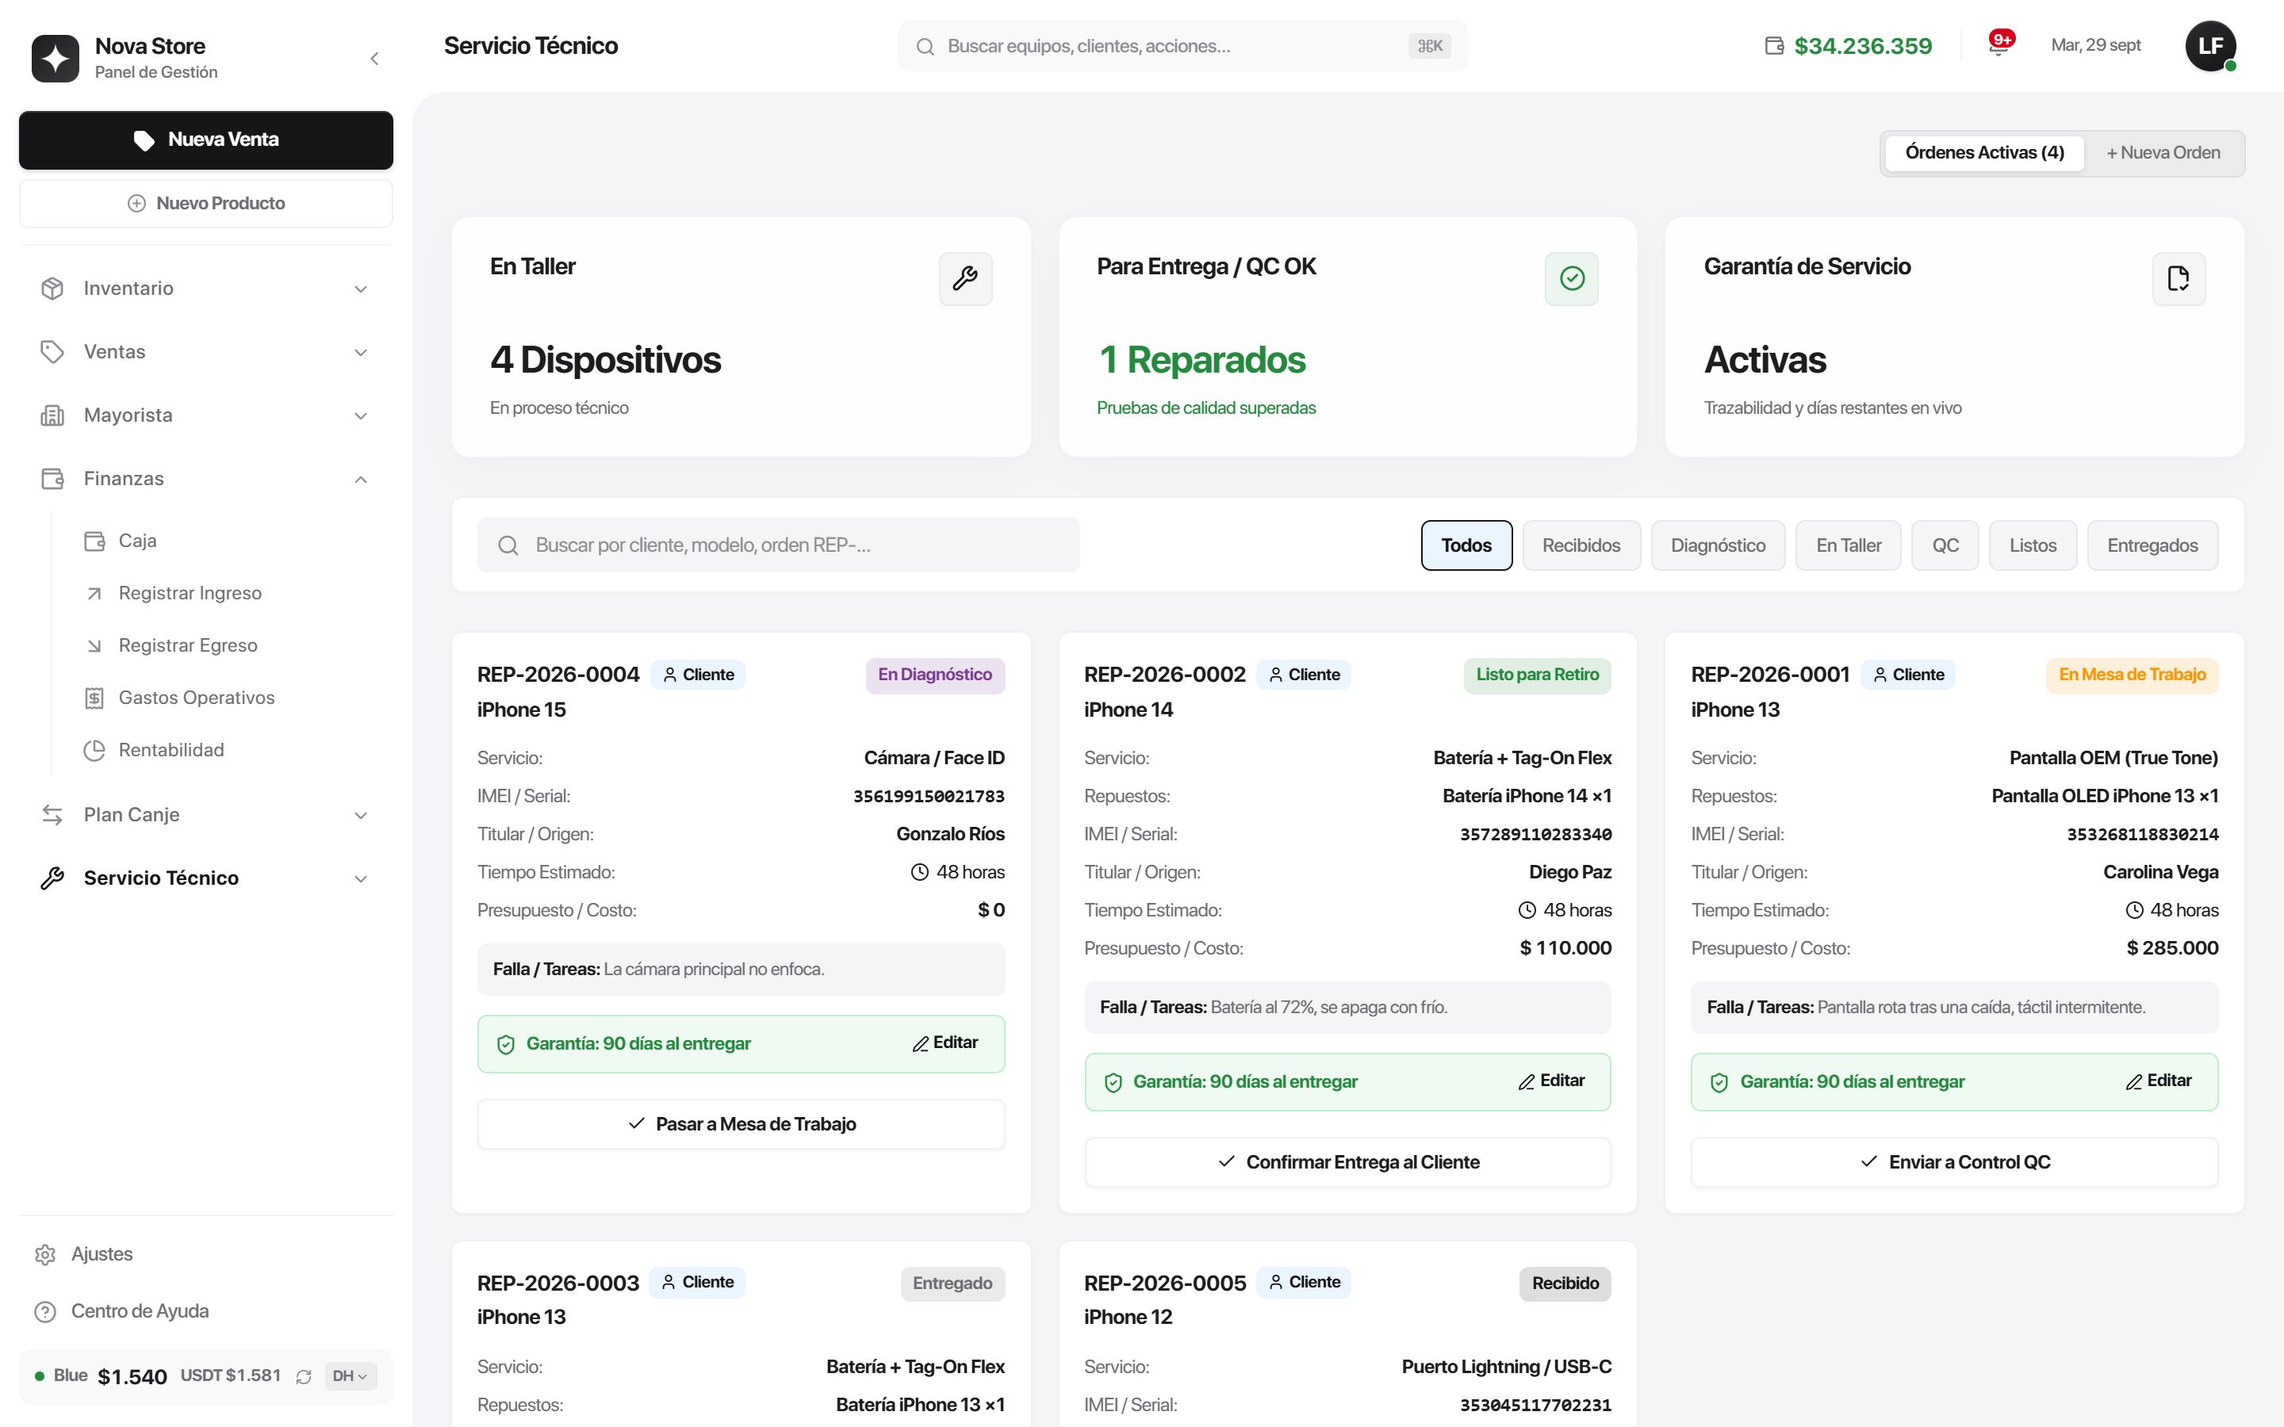Image resolution: width=2284 pixels, height=1427 pixels.
Task: Open the + Nueva Orden tab
Action: 2162,153
